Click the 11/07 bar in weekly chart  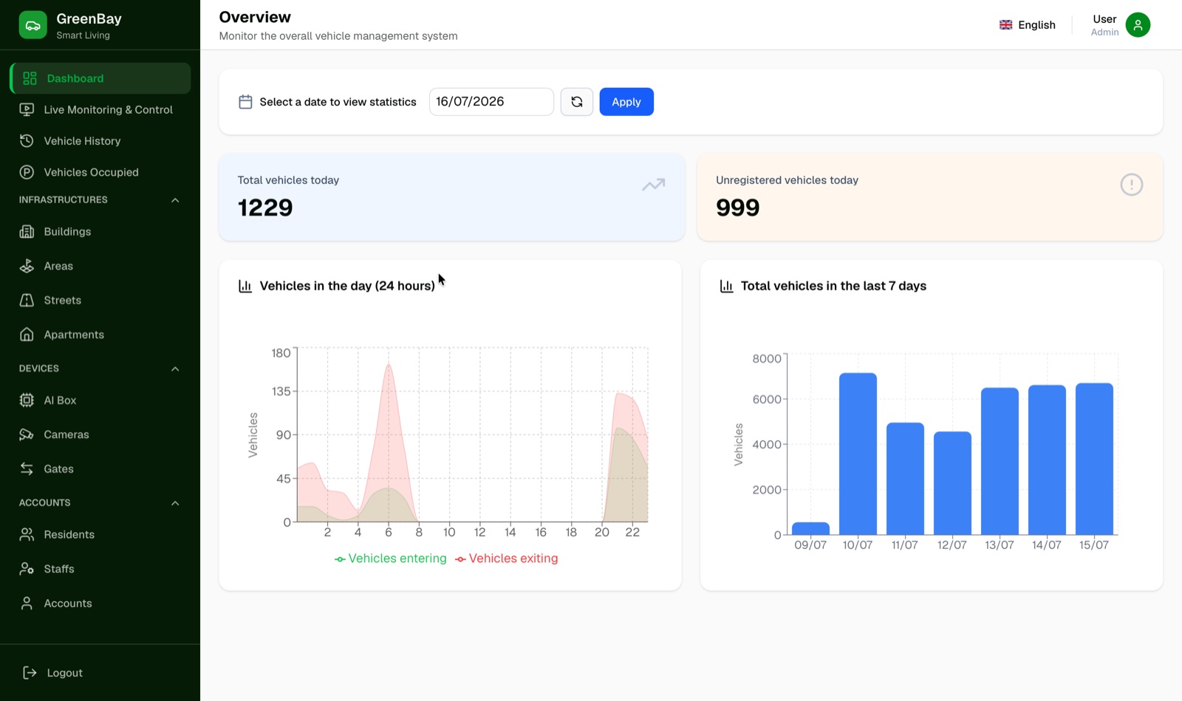pos(905,479)
